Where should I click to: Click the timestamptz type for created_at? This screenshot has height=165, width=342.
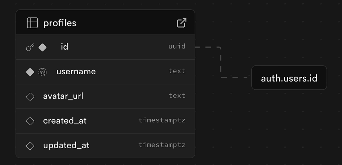(x=162, y=120)
